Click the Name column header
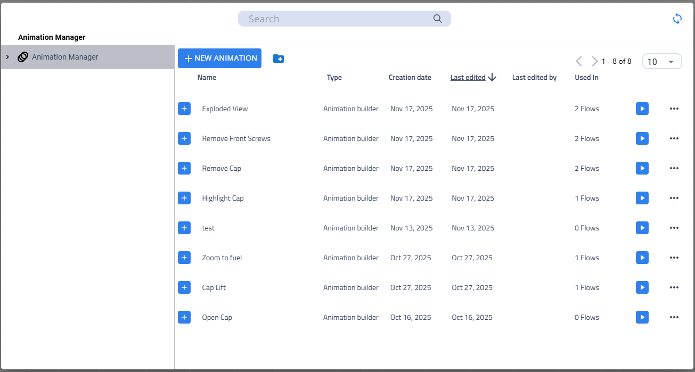The image size is (695, 372). (207, 77)
